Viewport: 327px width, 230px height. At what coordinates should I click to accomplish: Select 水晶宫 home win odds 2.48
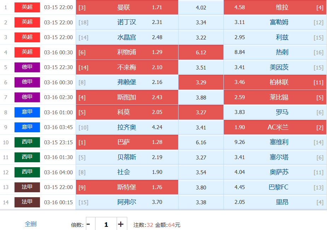[127, 37]
